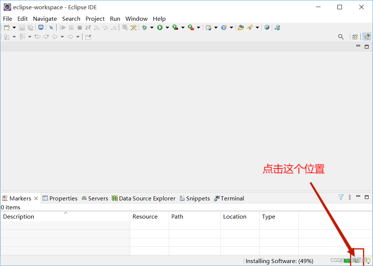Click the New Servlet icon
Image resolution: width=373 pixels, height=266 pixels.
pos(224,28)
